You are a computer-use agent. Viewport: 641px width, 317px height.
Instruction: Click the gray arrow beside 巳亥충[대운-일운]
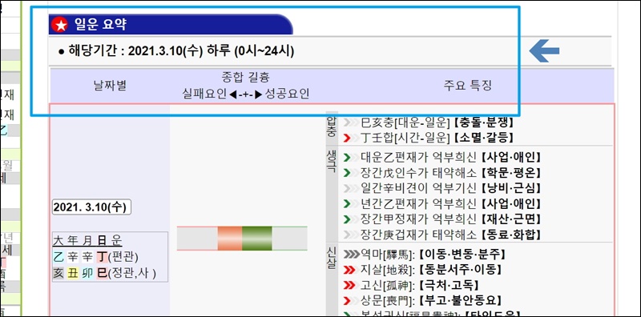[x=351, y=122]
